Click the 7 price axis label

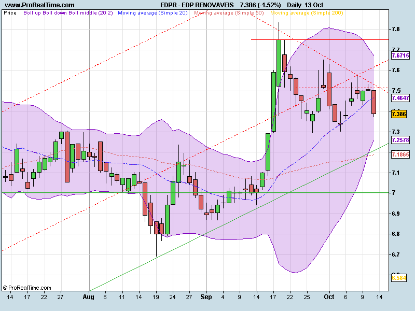pyautogui.click(x=394, y=193)
